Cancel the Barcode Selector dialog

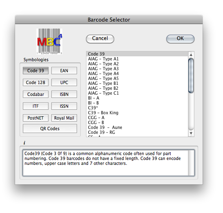pyautogui.click(x=100, y=39)
